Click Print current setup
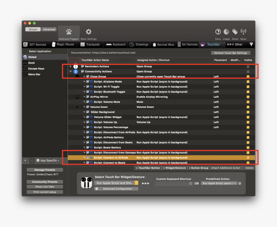The width and height of the screenshot is (277, 227). [x=45, y=192]
